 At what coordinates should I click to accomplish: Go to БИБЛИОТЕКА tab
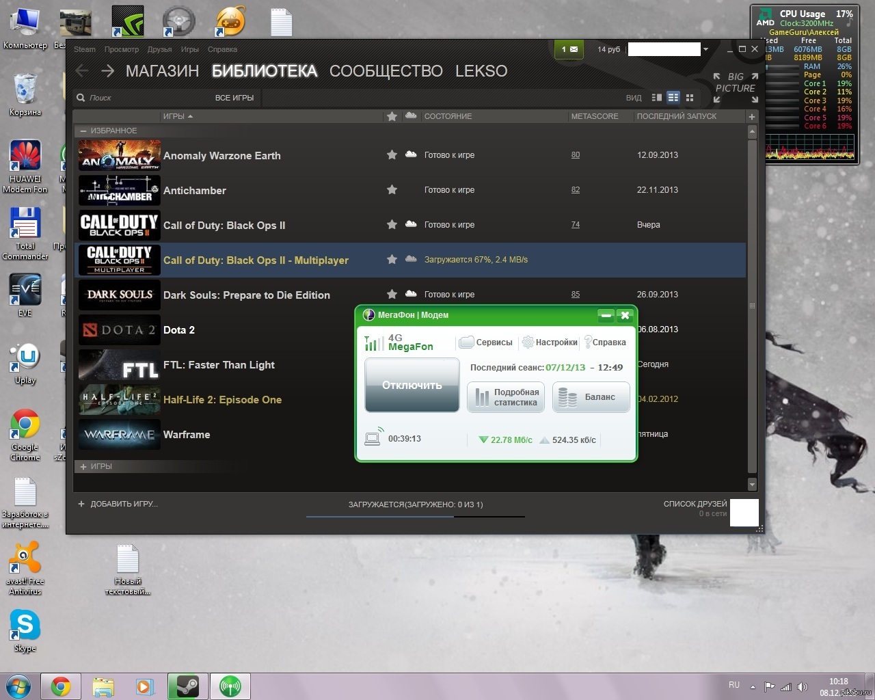(x=265, y=71)
